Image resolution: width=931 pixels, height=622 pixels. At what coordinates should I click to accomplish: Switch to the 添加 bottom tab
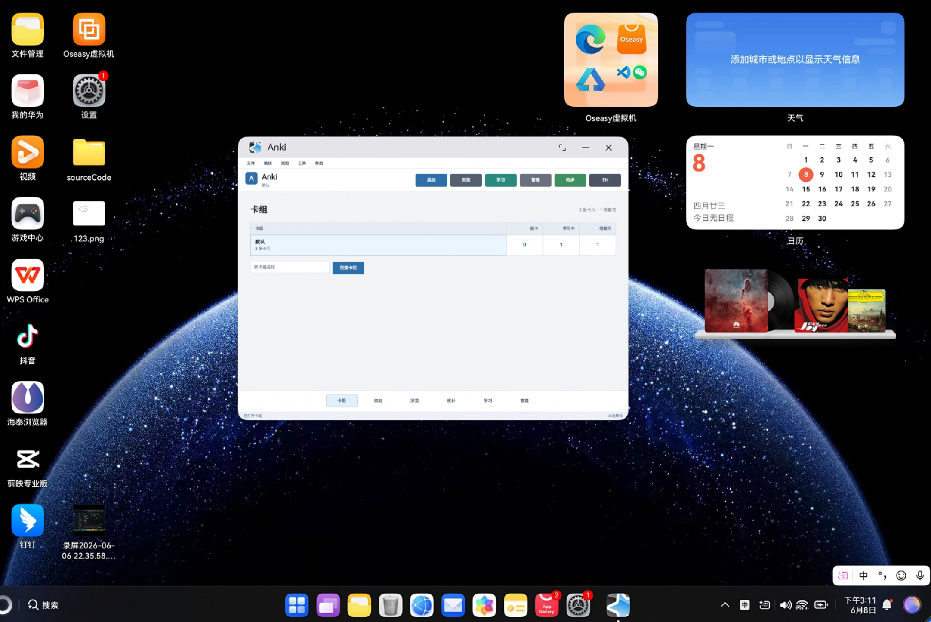coord(378,400)
